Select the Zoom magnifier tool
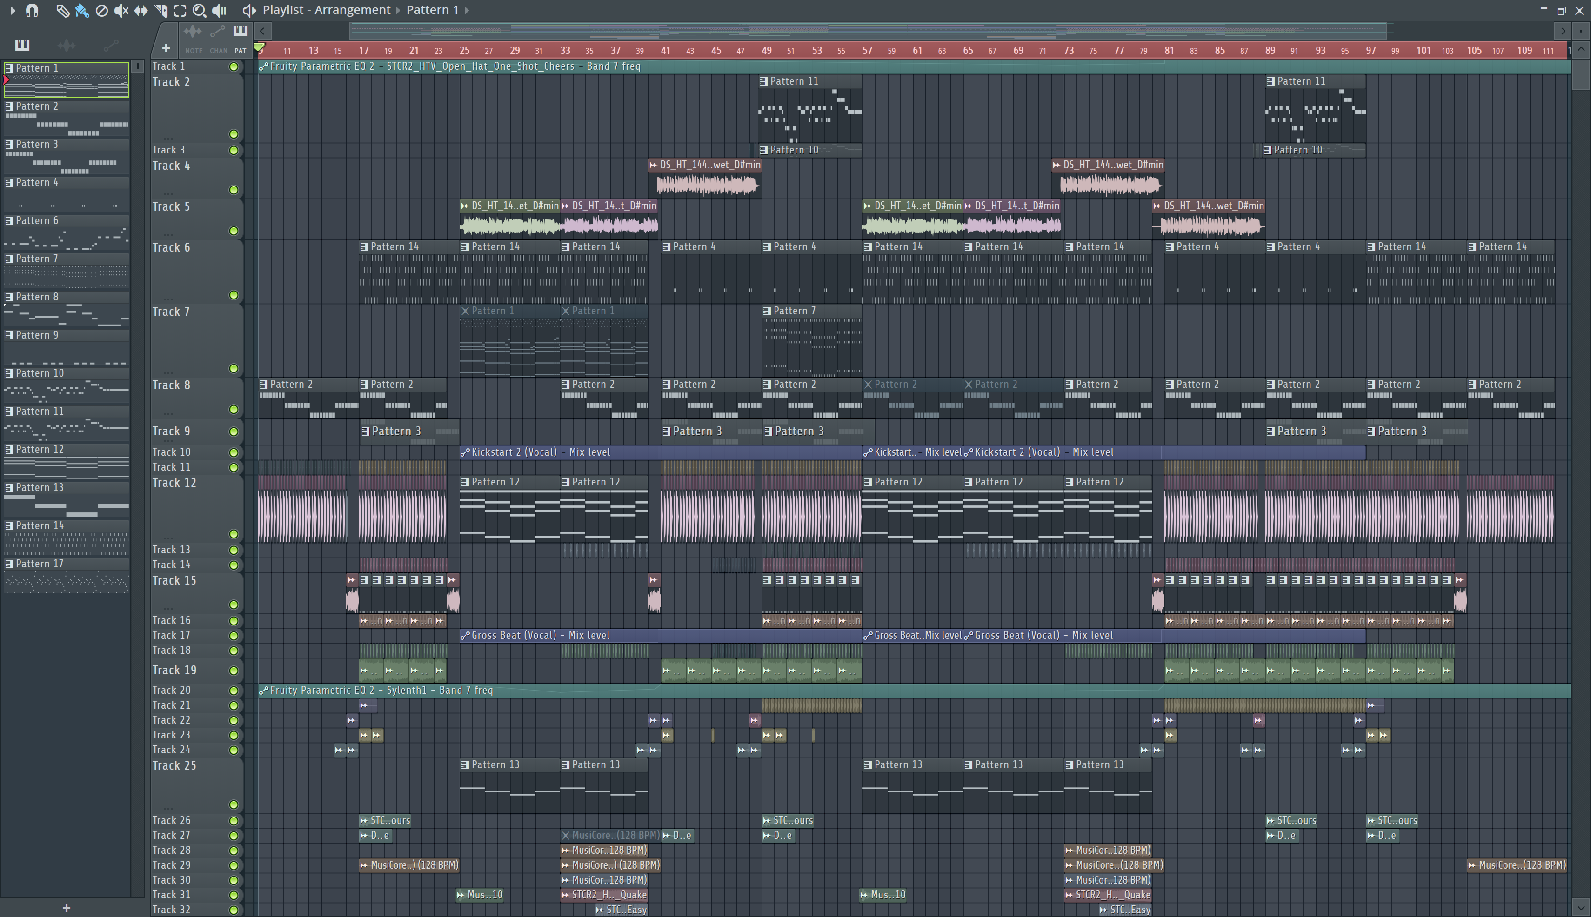The height and width of the screenshot is (917, 1591). (199, 10)
